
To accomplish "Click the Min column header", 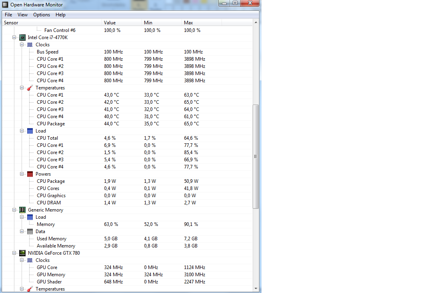I will 162,23.
